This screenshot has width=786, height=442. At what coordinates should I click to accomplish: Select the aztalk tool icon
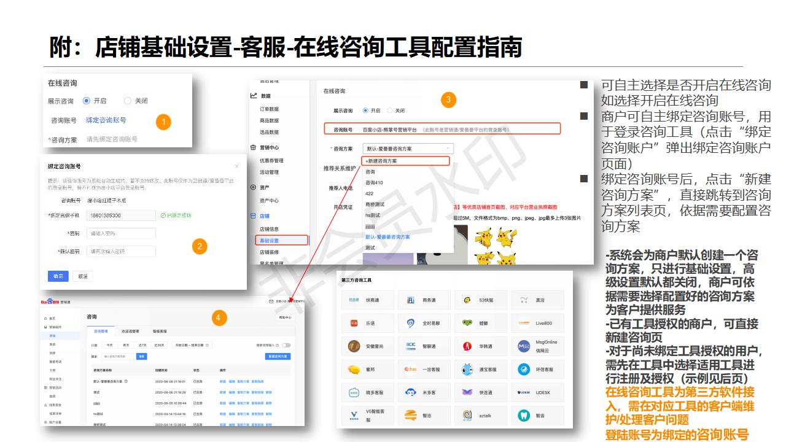tap(467, 416)
